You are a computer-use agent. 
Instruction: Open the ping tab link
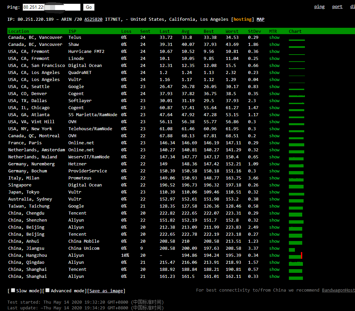point(319,7)
